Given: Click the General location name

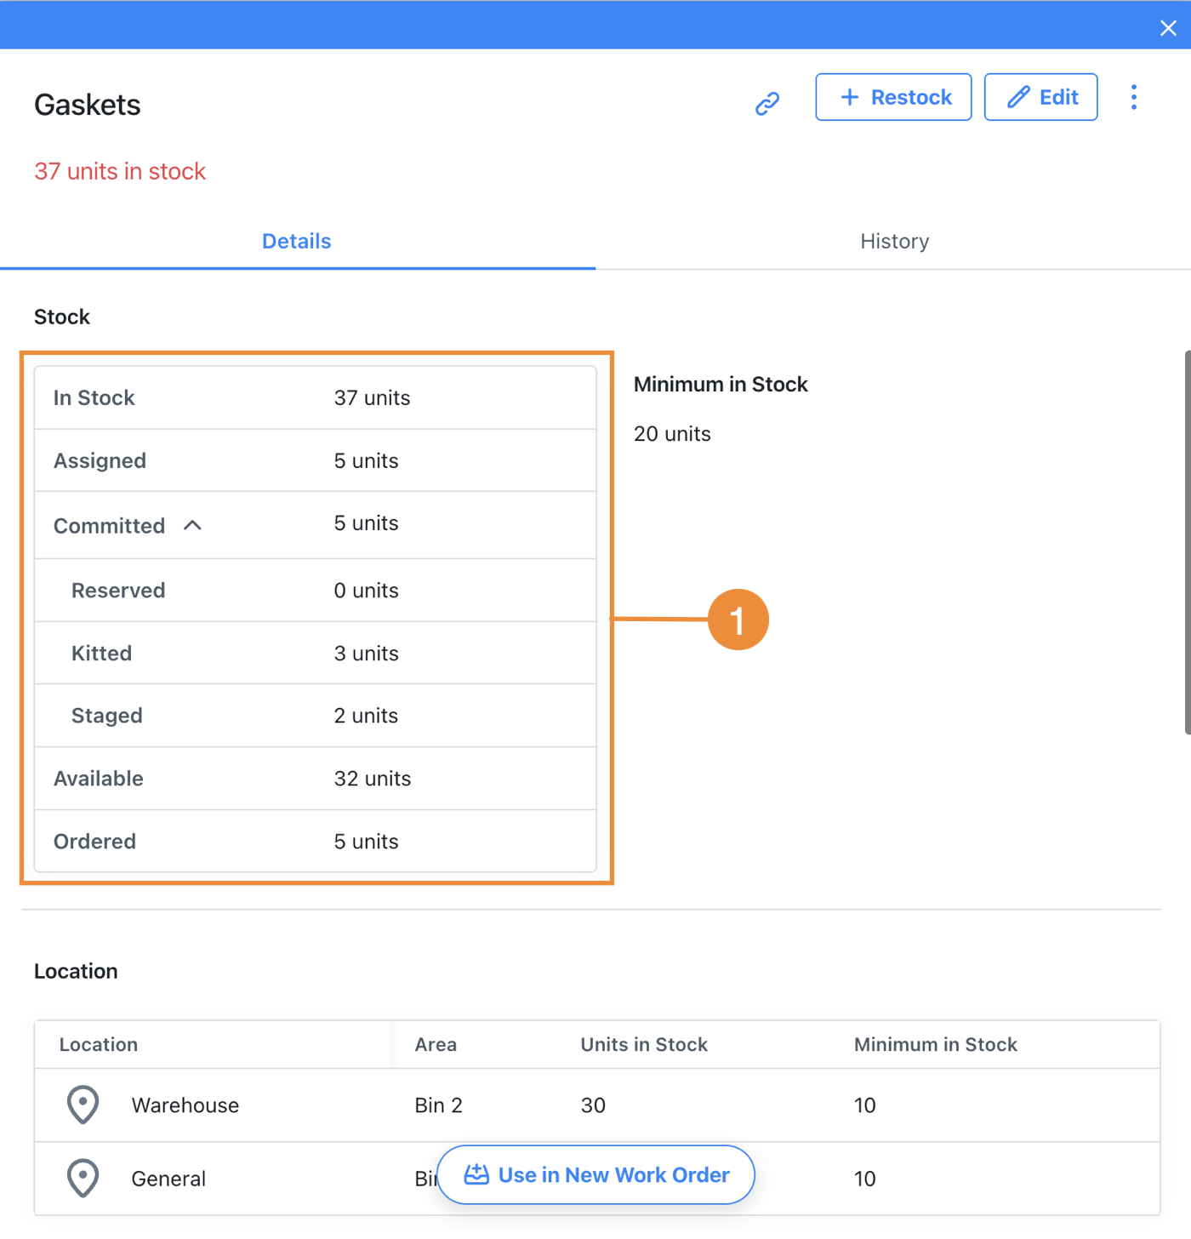Looking at the screenshot, I should pyautogui.click(x=168, y=1179).
